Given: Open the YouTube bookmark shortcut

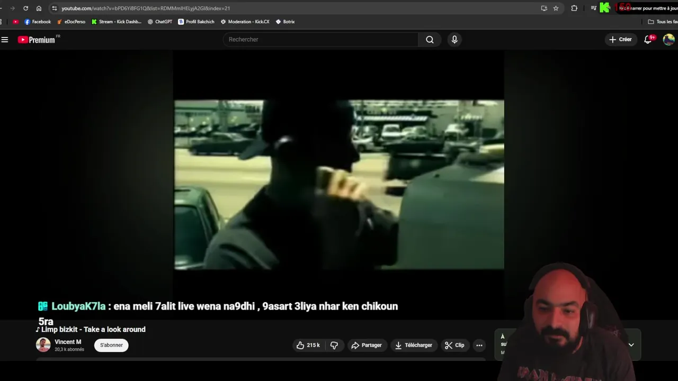Looking at the screenshot, I should pos(15,22).
